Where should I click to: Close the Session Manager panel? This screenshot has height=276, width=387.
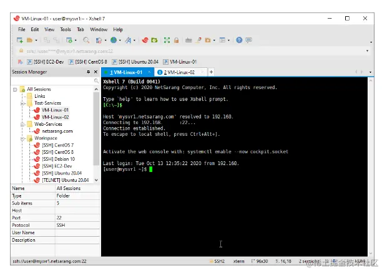[96, 72]
